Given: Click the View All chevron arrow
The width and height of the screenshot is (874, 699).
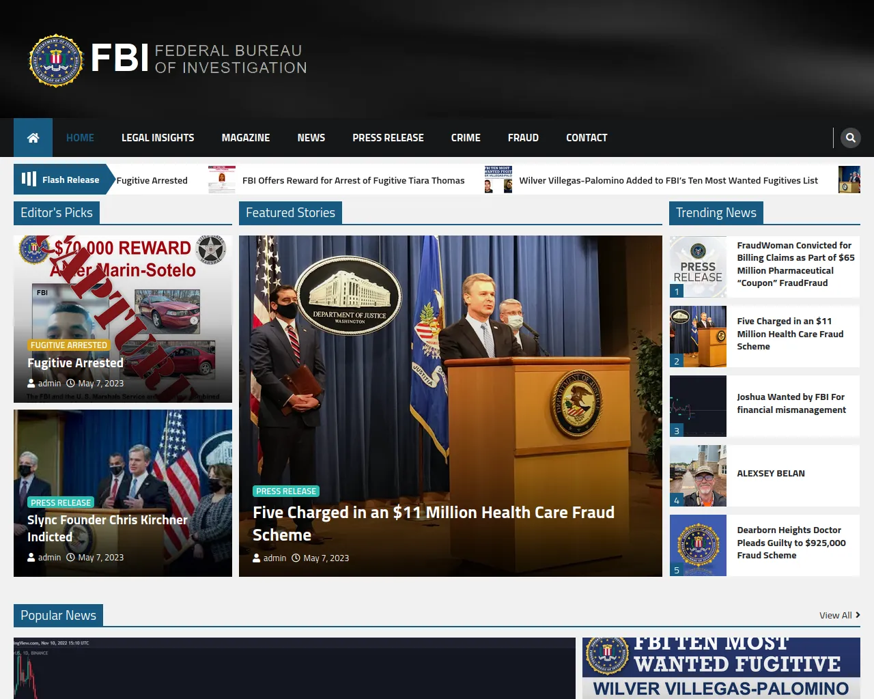Looking at the screenshot, I should [x=858, y=615].
